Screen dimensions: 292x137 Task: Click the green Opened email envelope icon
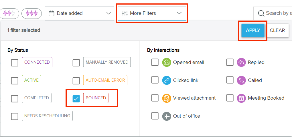click(x=167, y=63)
